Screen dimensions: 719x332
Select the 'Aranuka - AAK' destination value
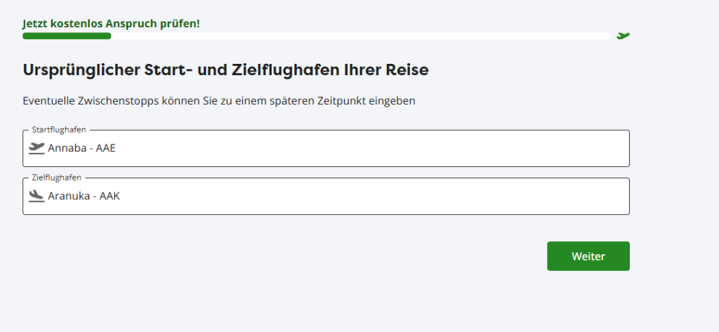point(84,196)
